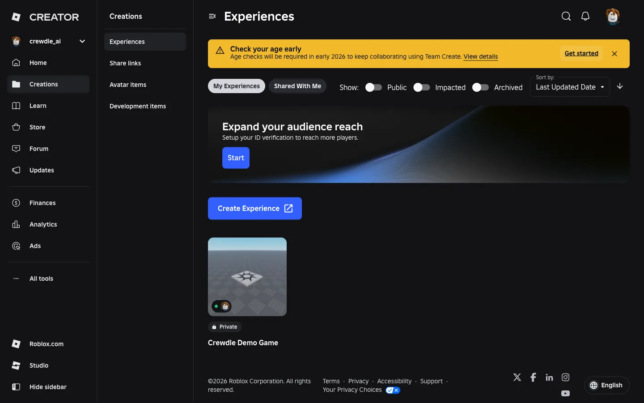Screen dimensions: 644x403
Task: Select Experiences in Creations menu
Action: coord(145,42)
